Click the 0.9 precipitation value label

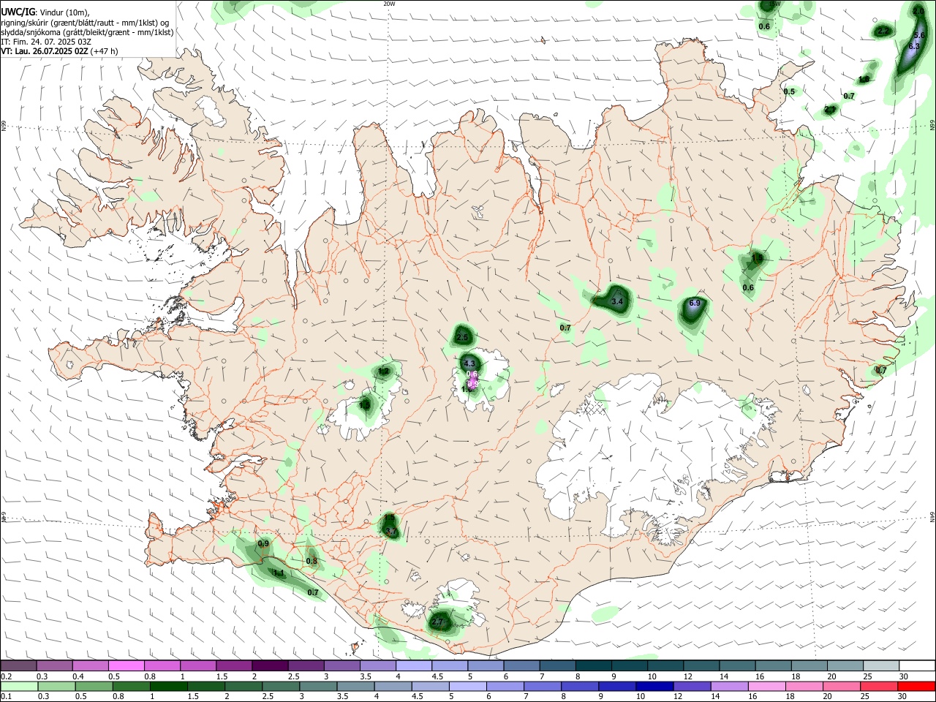(x=264, y=544)
